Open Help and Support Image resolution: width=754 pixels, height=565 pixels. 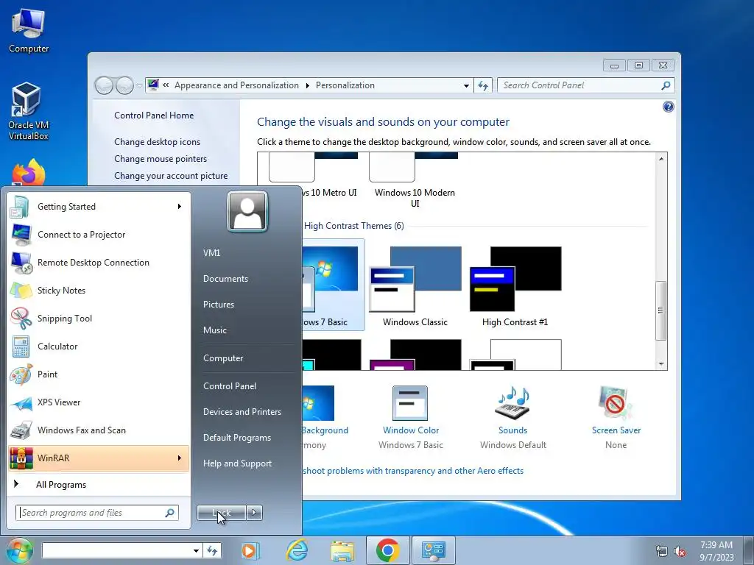click(x=237, y=463)
